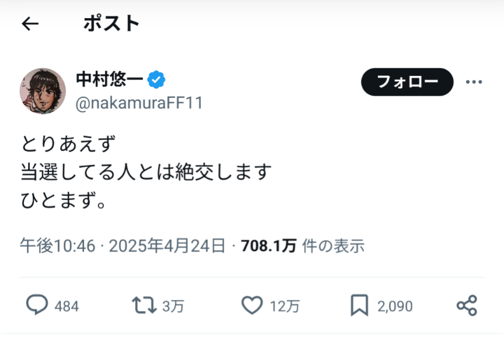
Task: Go back using the left arrow
Action: coord(30,23)
